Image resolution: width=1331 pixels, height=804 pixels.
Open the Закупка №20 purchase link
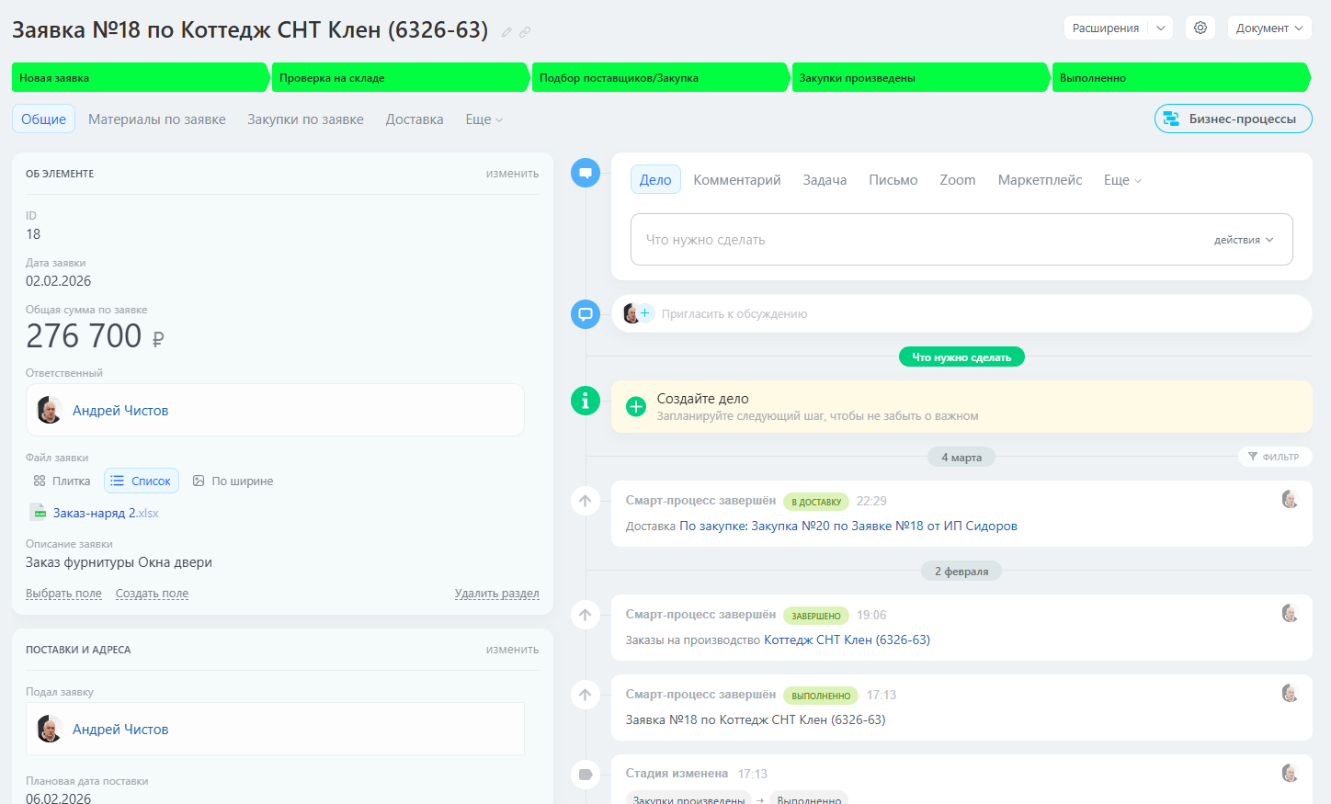[x=848, y=527]
